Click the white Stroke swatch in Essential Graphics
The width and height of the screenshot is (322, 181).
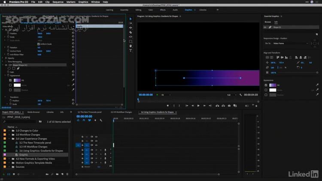pyautogui.click(x=273, y=90)
